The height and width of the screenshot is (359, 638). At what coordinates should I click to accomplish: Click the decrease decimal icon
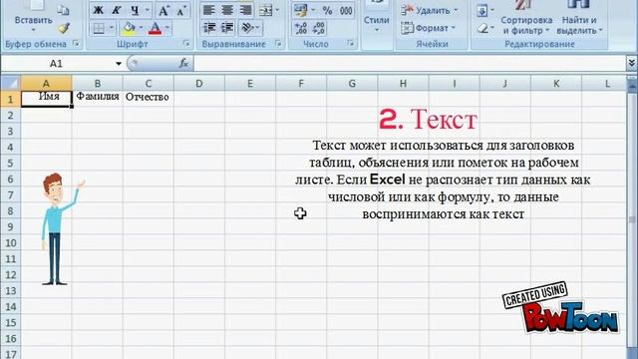point(319,28)
